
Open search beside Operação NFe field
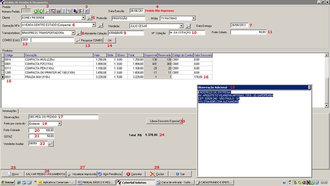(x=100, y=25)
